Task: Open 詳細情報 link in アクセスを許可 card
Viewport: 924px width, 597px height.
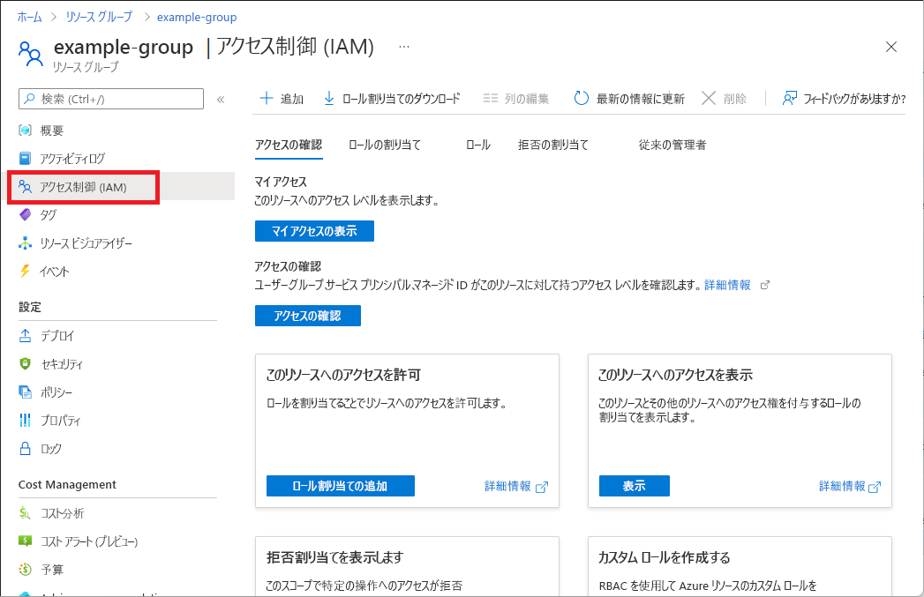Action: (x=515, y=486)
